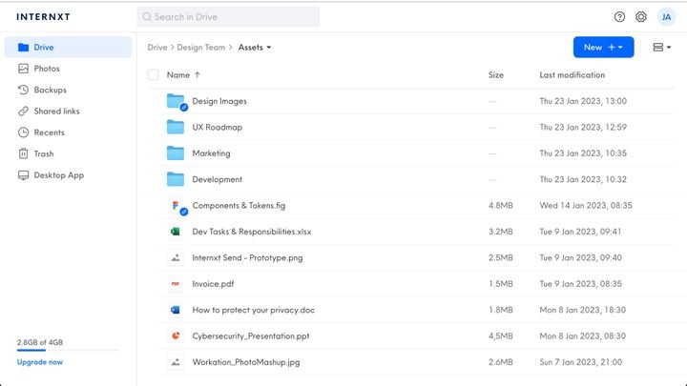Click the Word icon for privacy doc
The image size is (687, 386).
pos(176,310)
